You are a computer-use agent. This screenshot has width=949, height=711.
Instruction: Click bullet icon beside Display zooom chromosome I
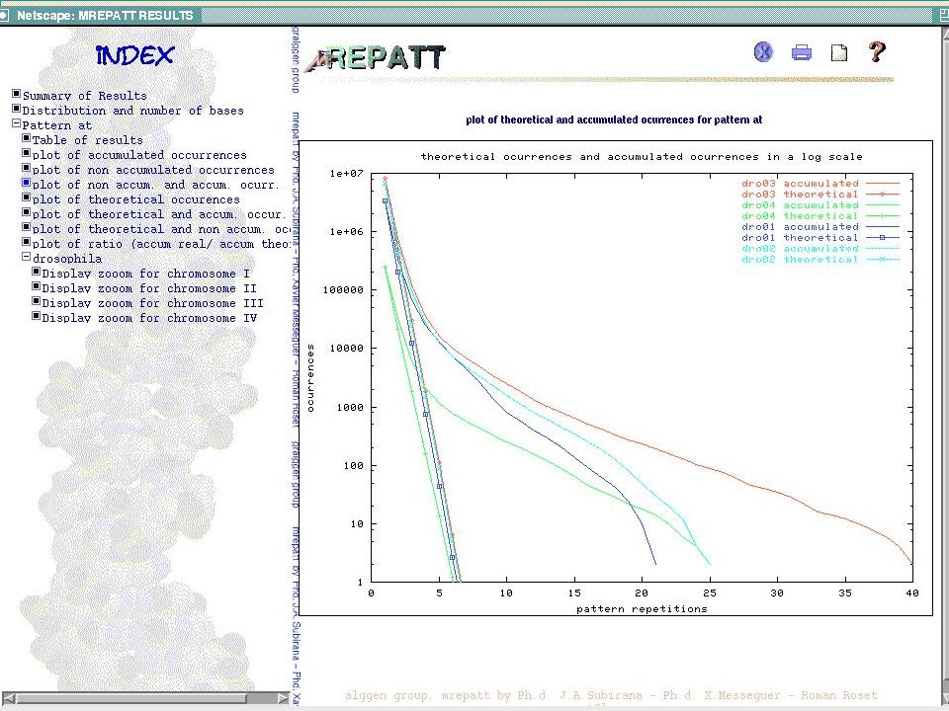click(x=36, y=273)
